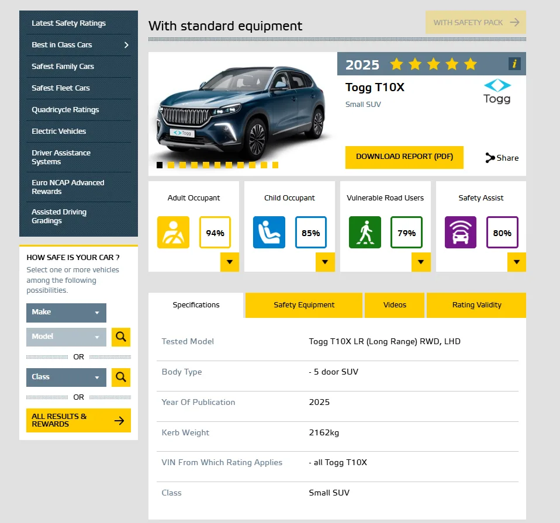Open Euro NCAP Advanced Rewards
This screenshot has width=560, height=523.
click(x=68, y=187)
